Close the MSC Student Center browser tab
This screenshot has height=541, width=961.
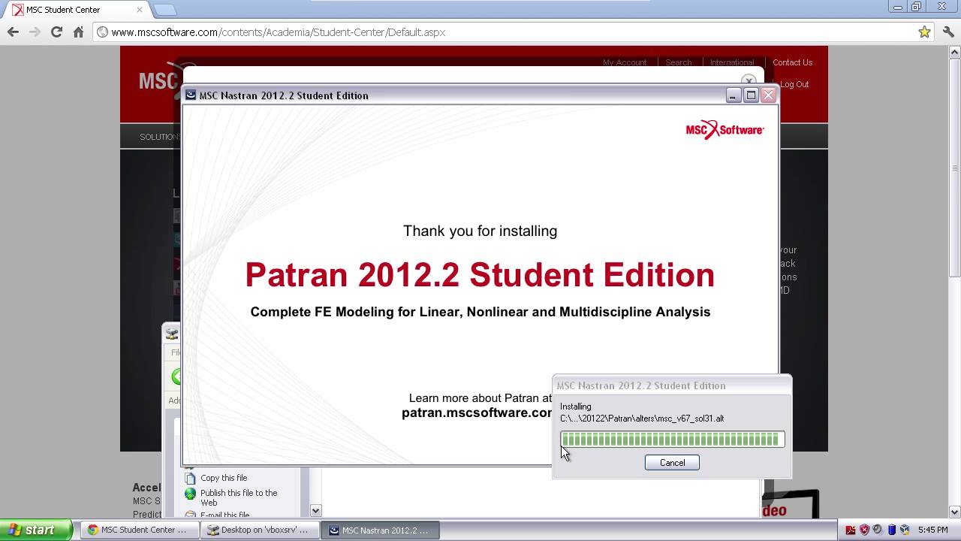coord(139,10)
